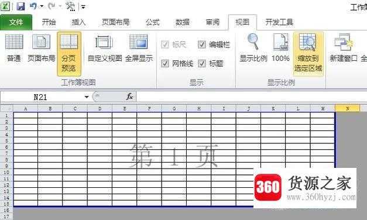Viewport: 367px width, 220px height.
Task: Set zoom to 100%
Action: point(280,48)
